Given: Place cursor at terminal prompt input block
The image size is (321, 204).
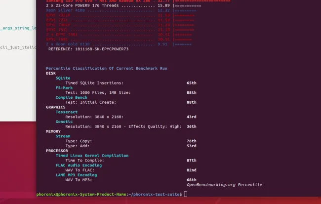Looking at the screenshot, I should (185, 194).
